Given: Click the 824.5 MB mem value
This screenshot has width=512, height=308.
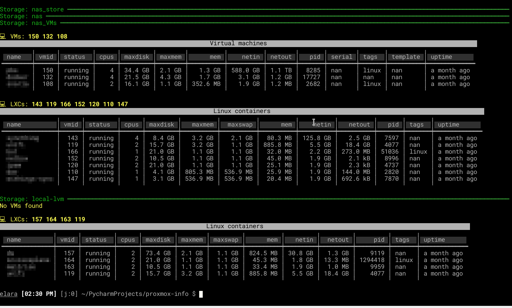Looking at the screenshot, I should 263,253.
